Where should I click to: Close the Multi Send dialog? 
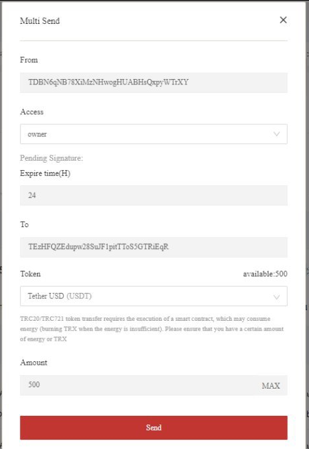point(283,20)
